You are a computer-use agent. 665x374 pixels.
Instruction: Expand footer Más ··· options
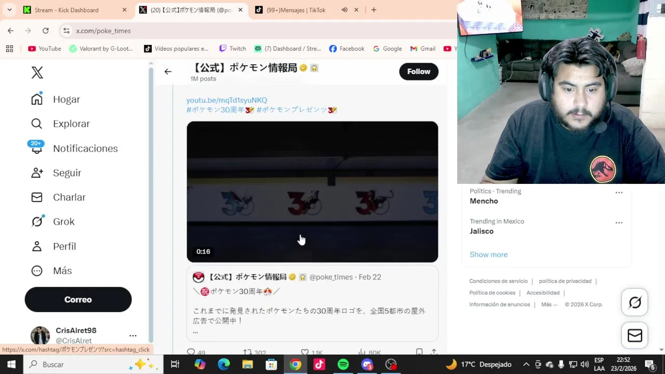coord(549,304)
